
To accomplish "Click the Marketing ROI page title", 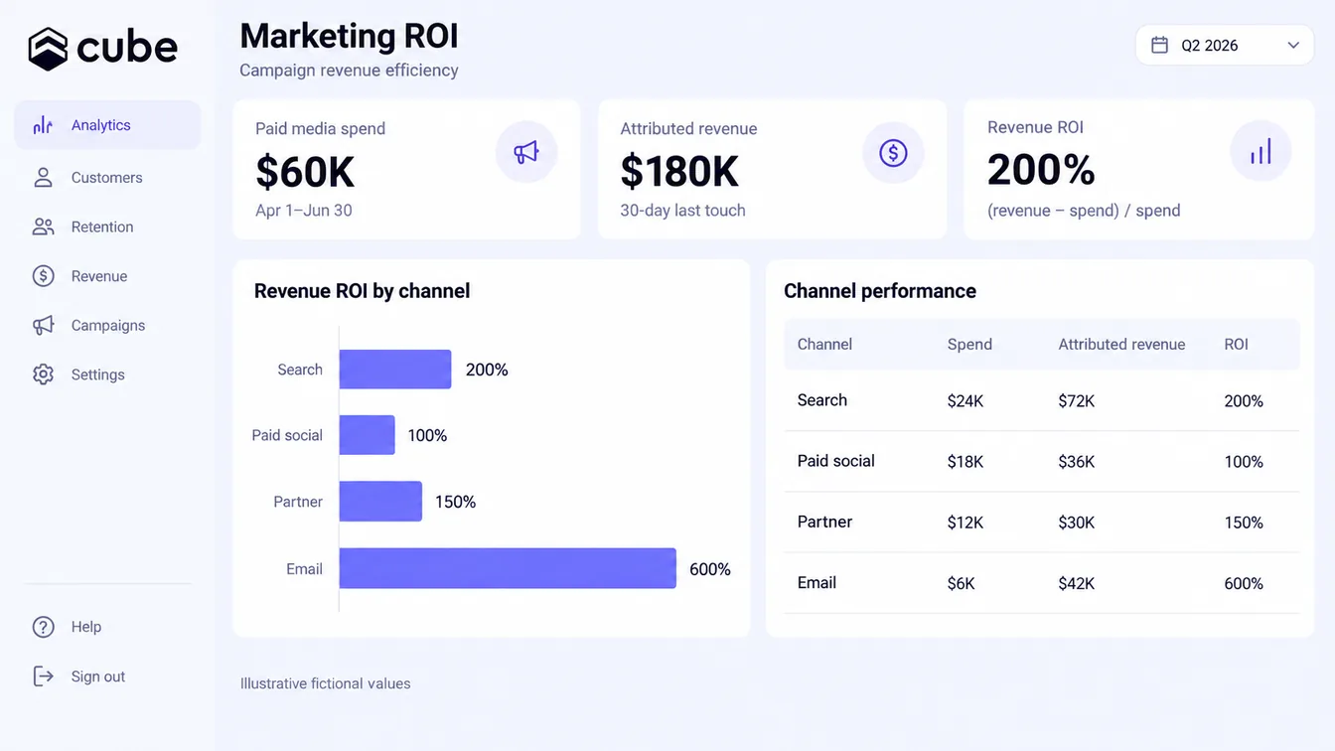I will point(349,36).
